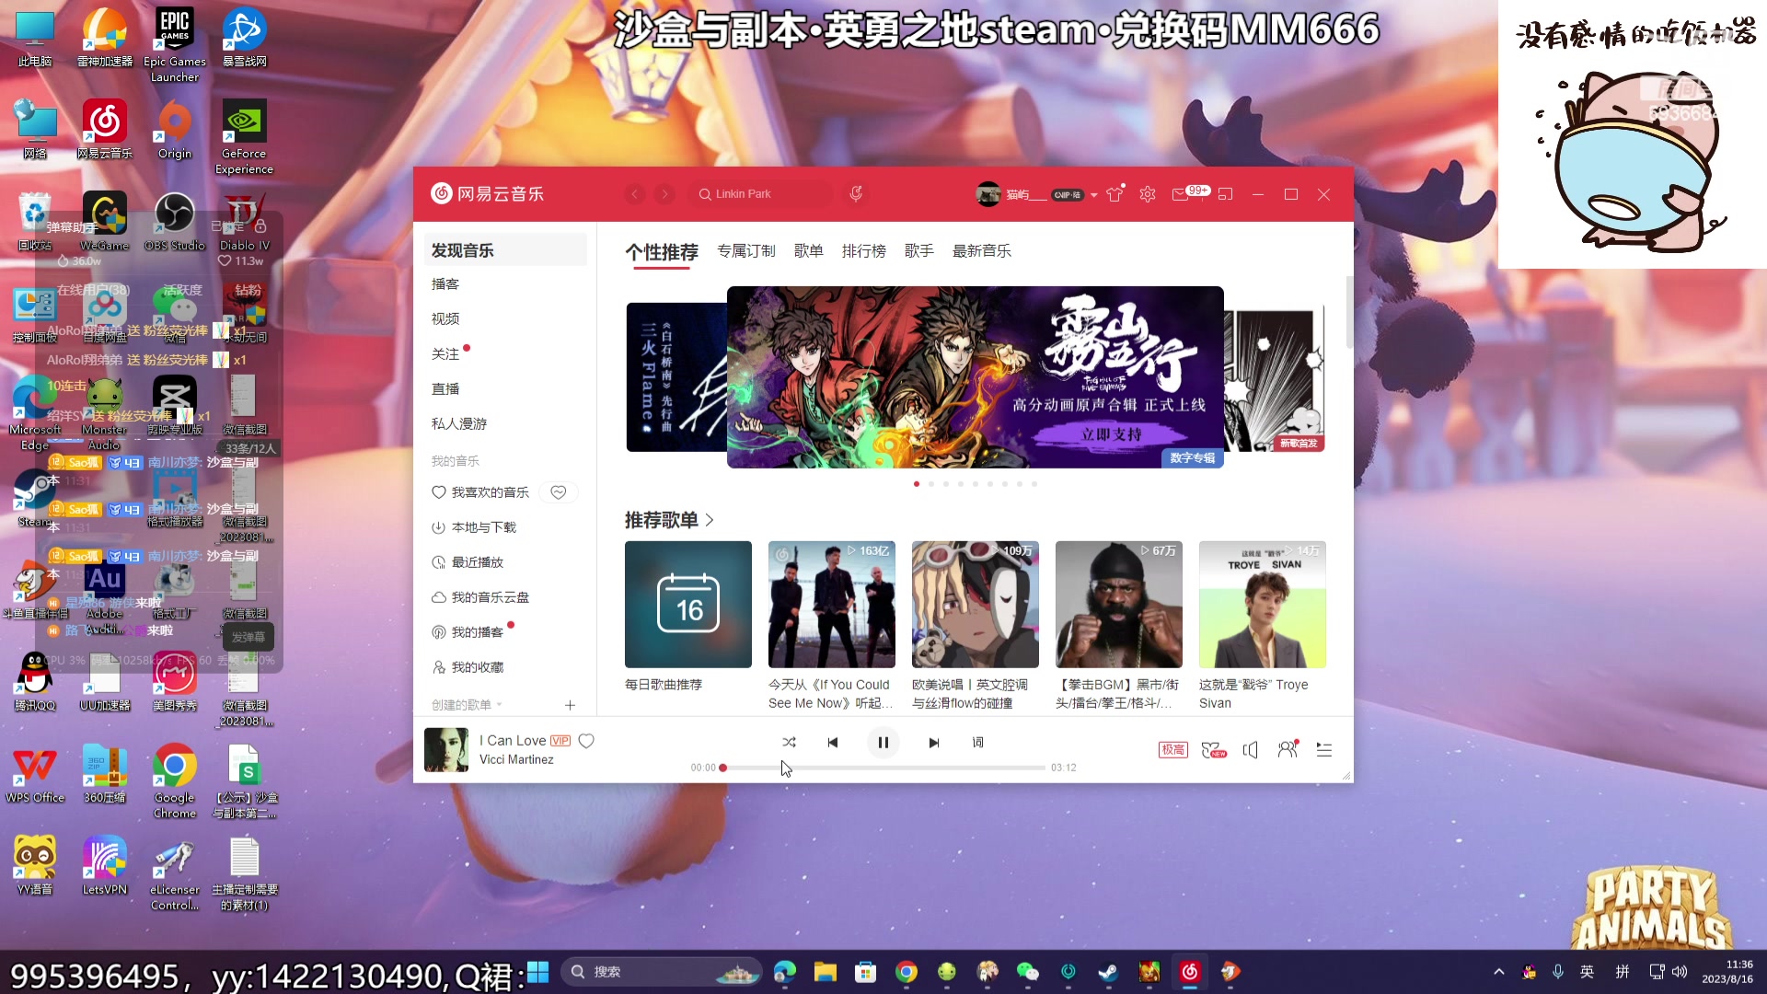This screenshot has width=1767, height=994.
Task: Add a new playlist with plus icon
Action: click(570, 705)
